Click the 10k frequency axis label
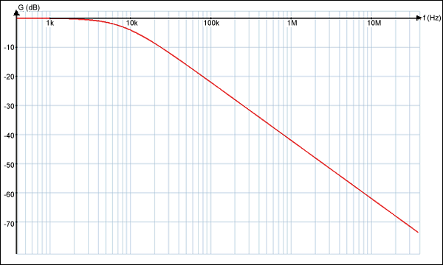Viewport: 443px width, 265px height. (x=131, y=23)
